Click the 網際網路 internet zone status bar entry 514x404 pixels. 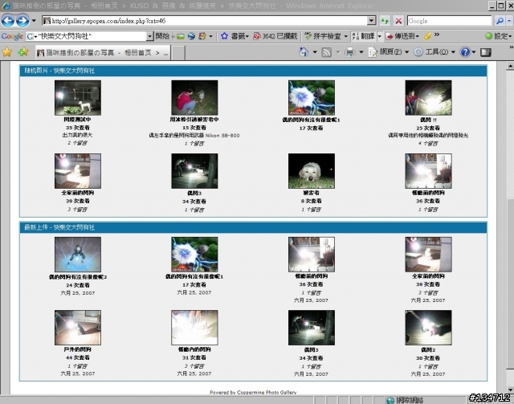tap(405, 400)
